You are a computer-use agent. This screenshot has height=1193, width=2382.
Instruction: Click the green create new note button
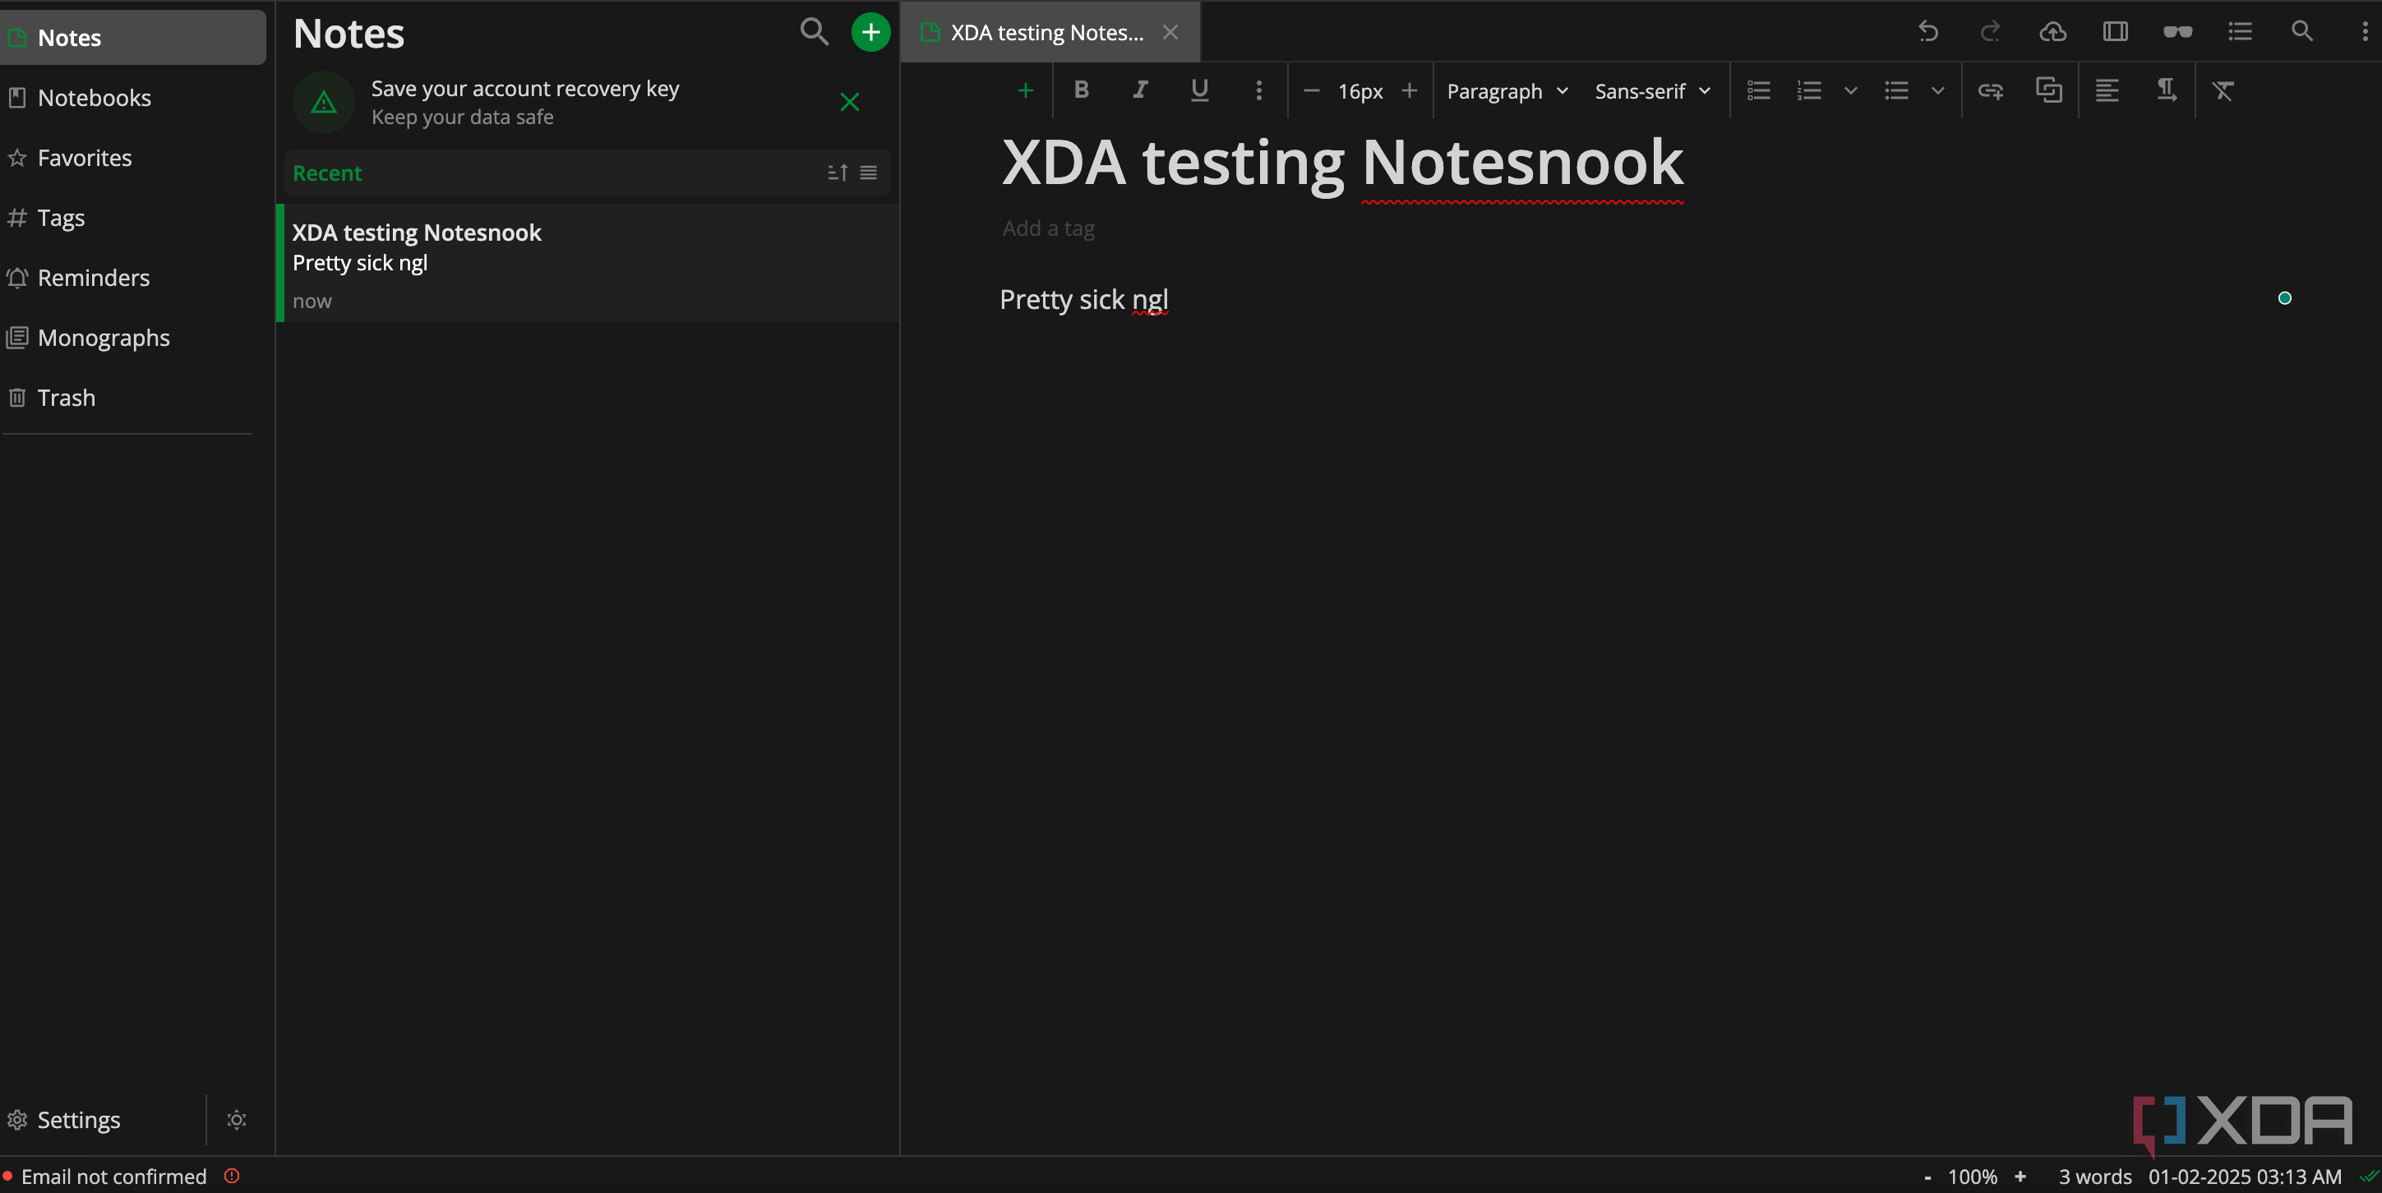pos(870,32)
